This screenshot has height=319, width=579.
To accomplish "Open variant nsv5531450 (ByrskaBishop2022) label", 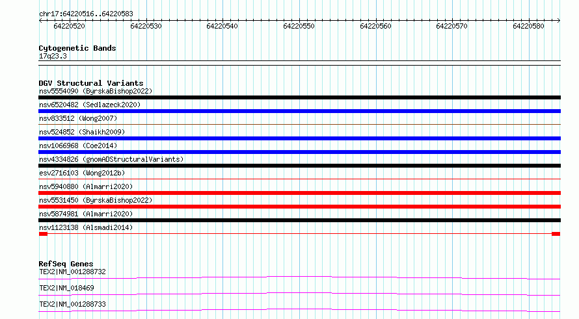I will (x=96, y=200).
